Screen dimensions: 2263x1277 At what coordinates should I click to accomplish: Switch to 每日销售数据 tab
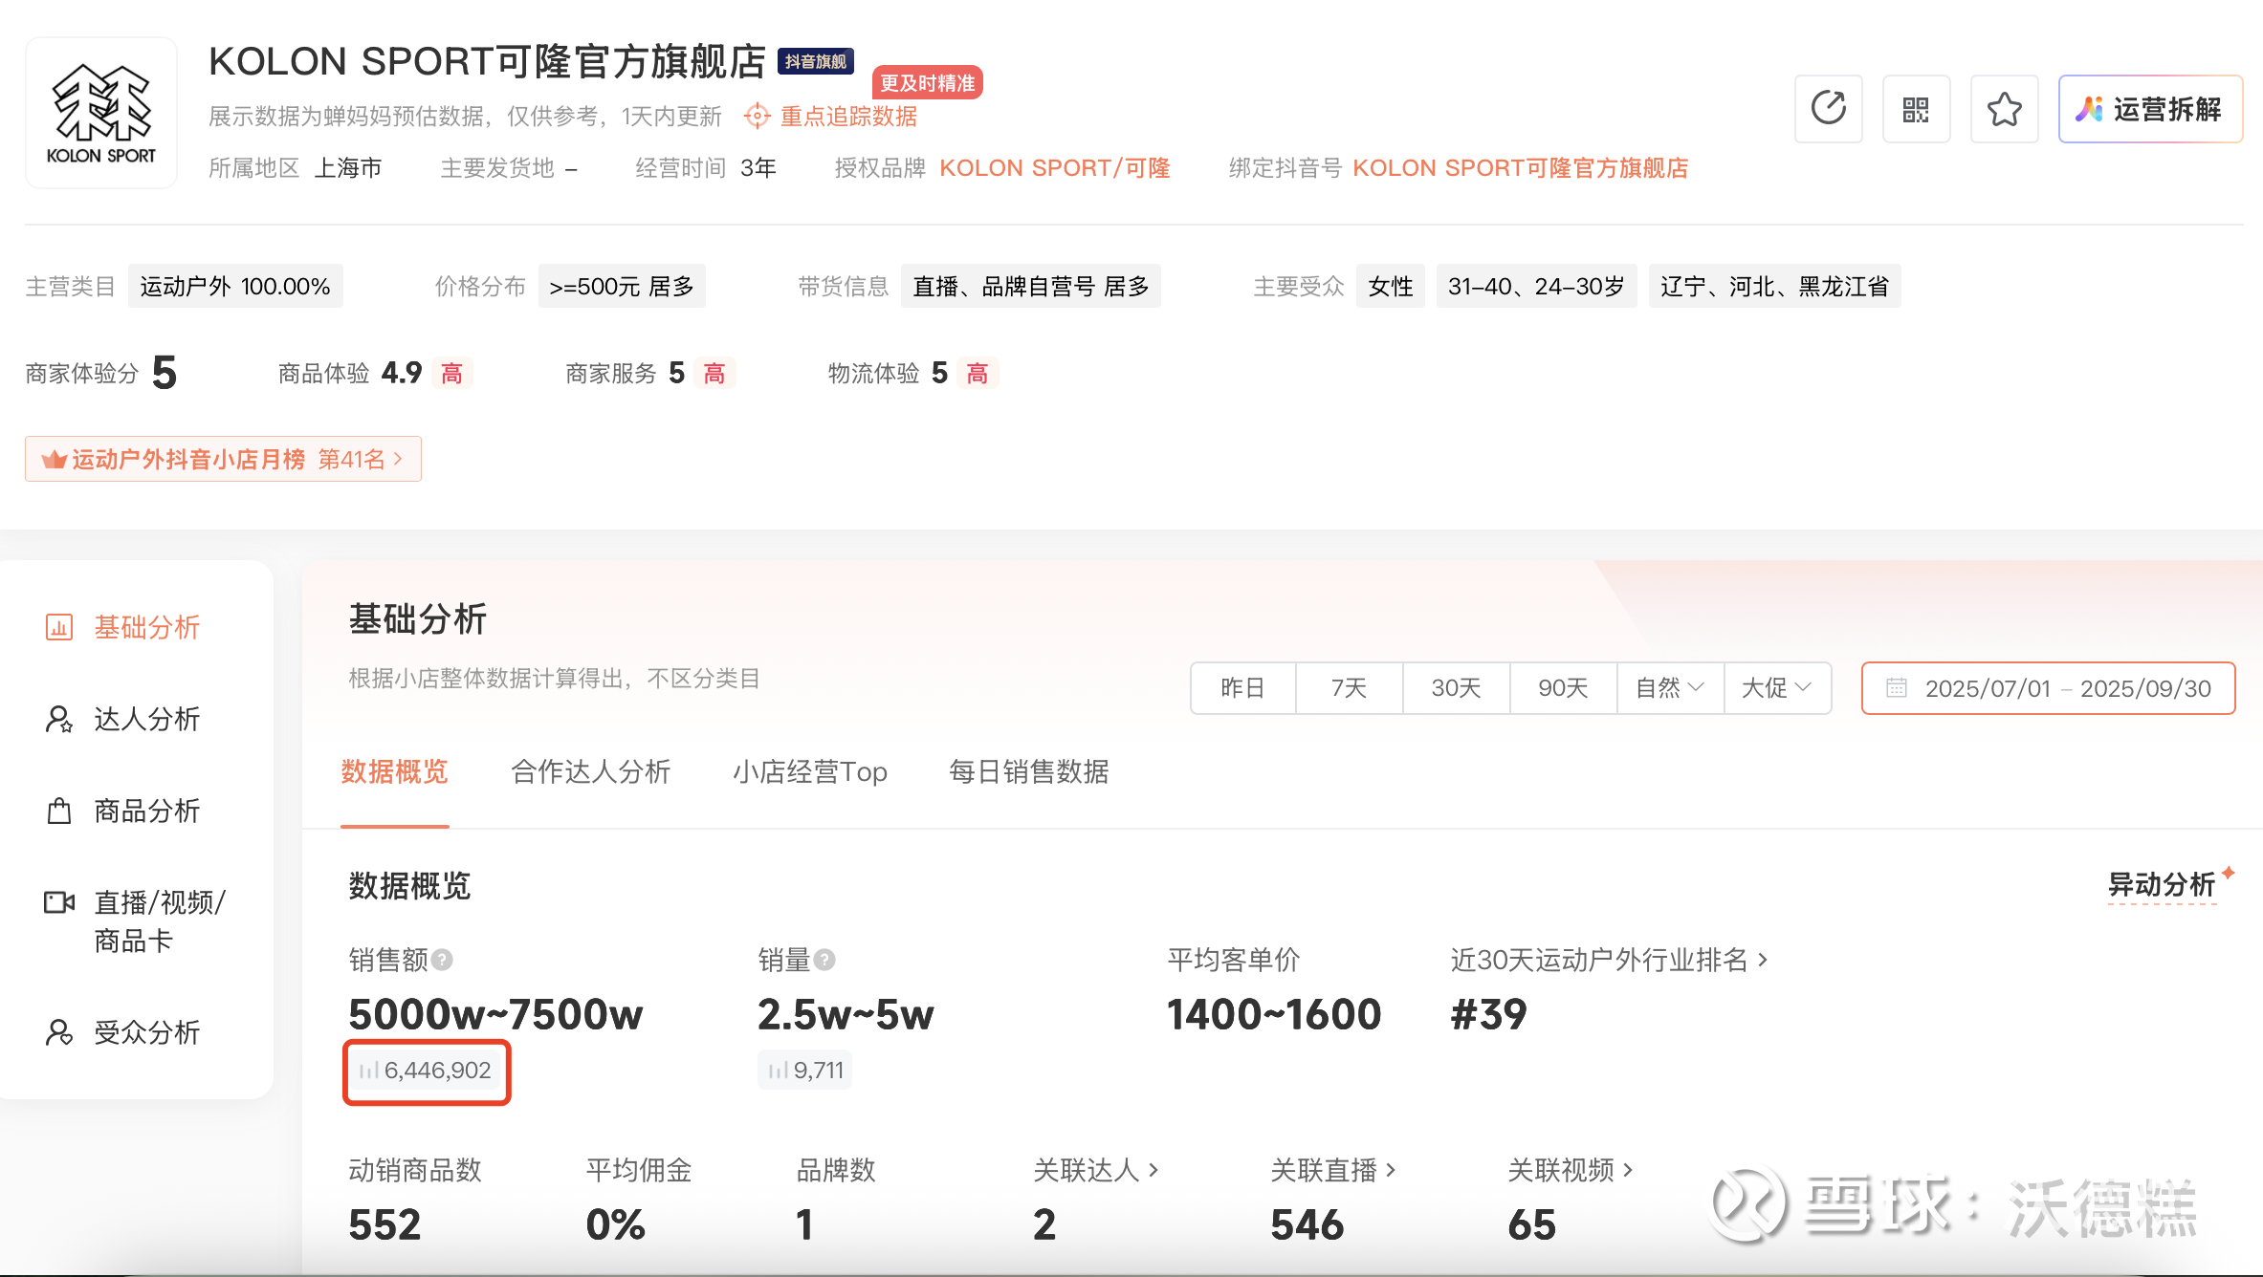click(x=1028, y=771)
